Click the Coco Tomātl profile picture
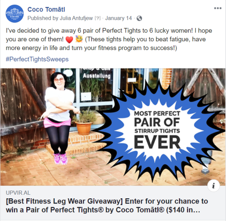 [x=15, y=13]
